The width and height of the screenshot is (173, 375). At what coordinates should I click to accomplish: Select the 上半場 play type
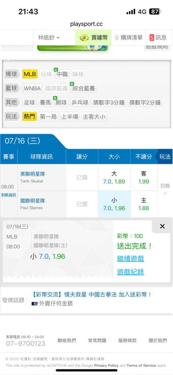tap(70, 117)
